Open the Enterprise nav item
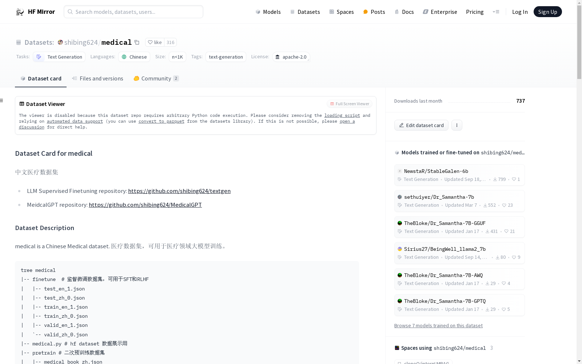Viewport: 582px width, 364px height. 440,12
